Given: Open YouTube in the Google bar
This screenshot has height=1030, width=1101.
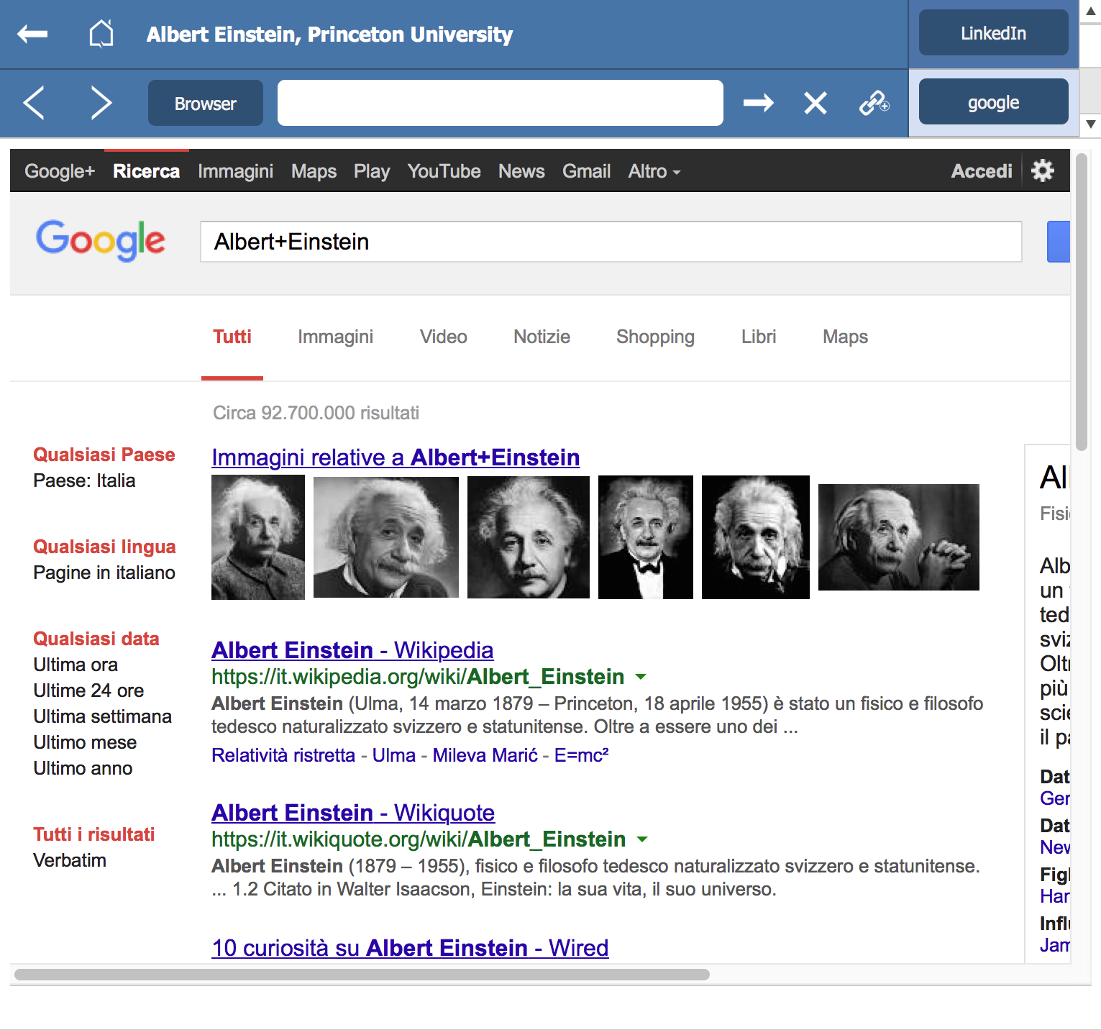Looking at the screenshot, I should (x=444, y=171).
